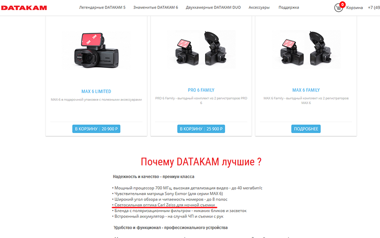Click the red cart counter badge

[342, 4]
